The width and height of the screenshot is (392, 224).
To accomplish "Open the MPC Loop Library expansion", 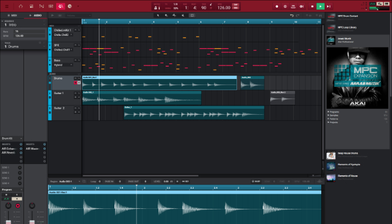I will 358,29.
